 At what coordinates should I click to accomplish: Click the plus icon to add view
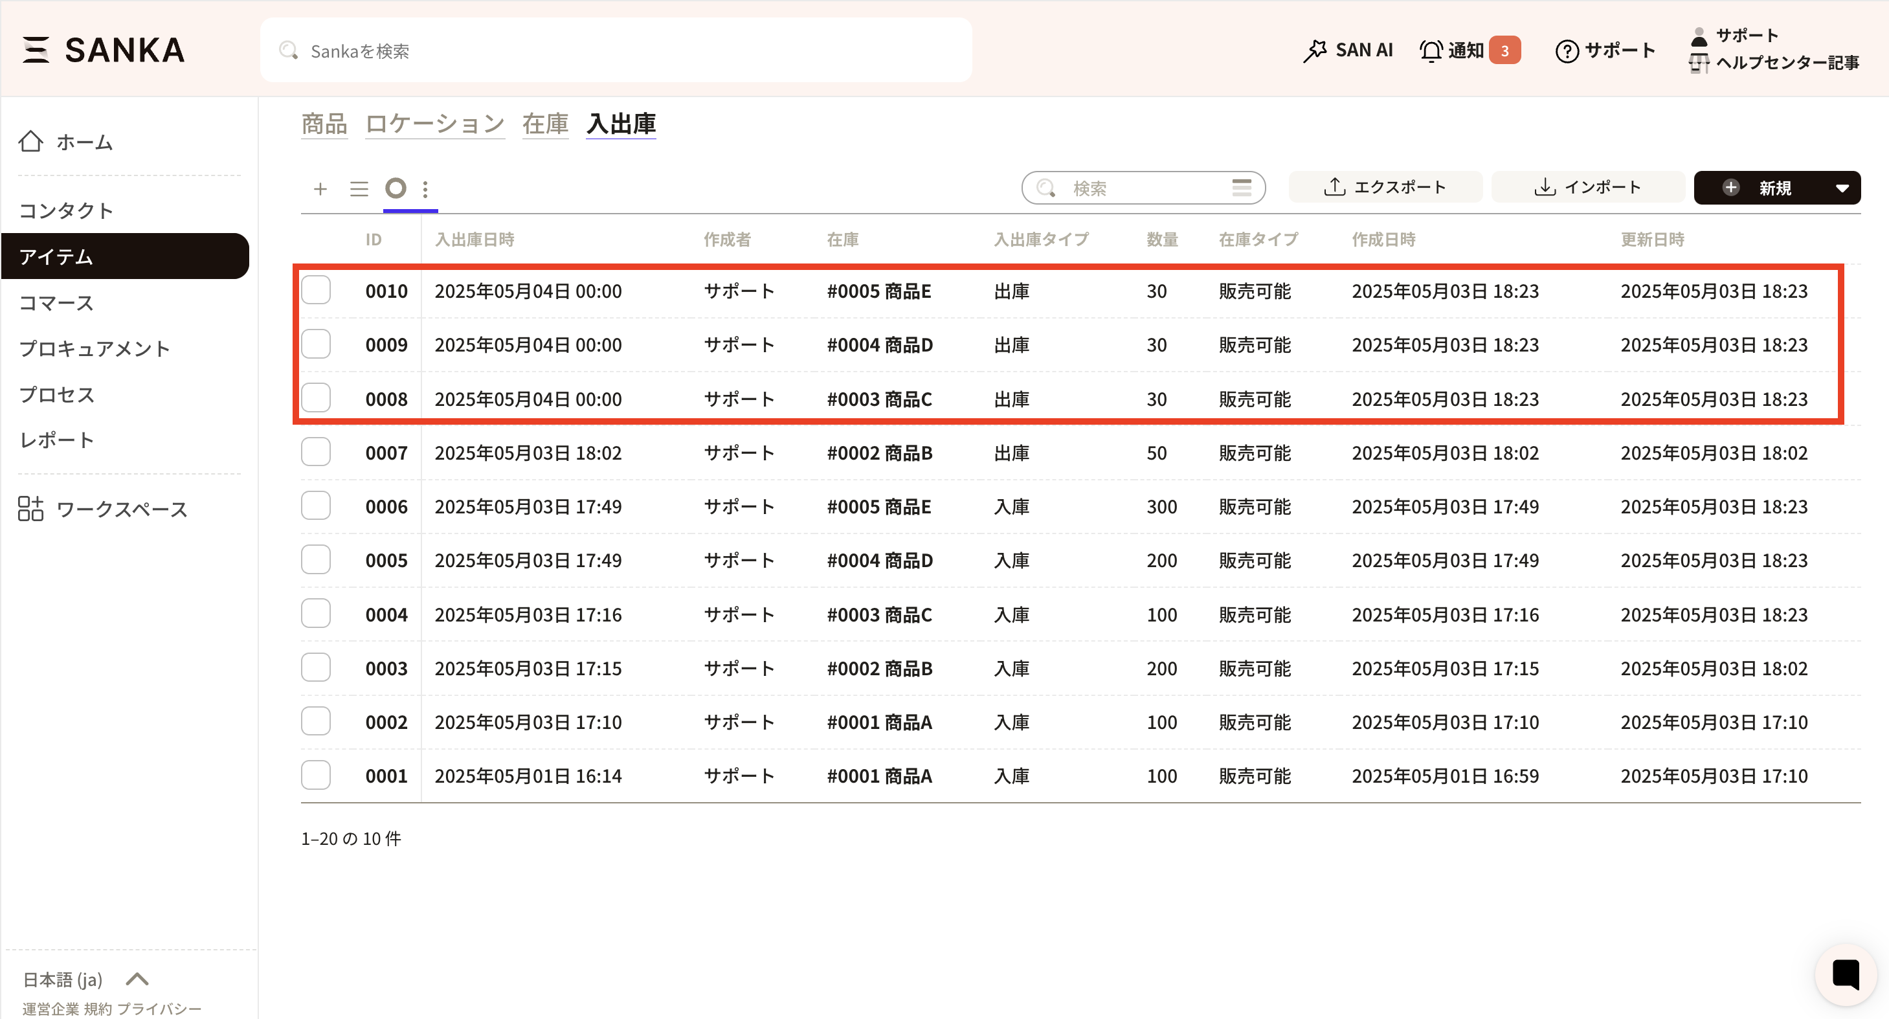[320, 189]
